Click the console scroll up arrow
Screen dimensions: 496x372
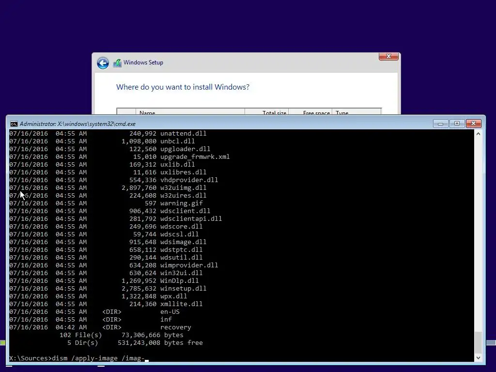[x=478, y=134]
